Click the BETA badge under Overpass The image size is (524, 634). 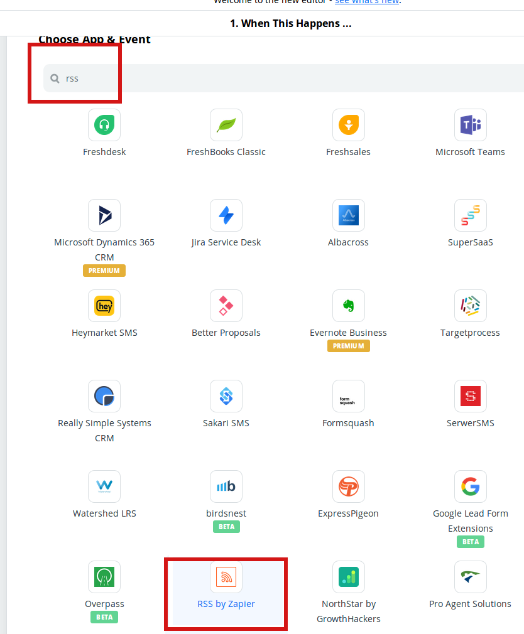(x=104, y=617)
